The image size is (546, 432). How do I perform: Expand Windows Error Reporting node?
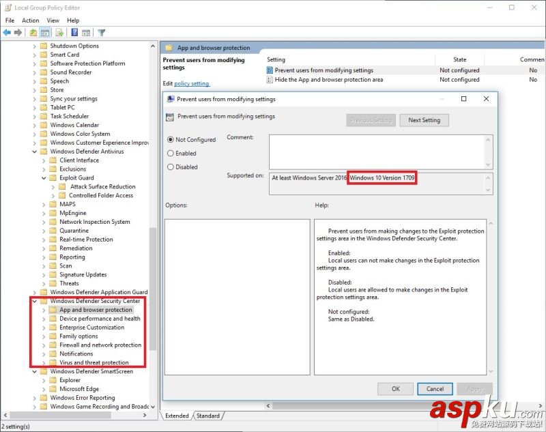(x=35, y=399)
